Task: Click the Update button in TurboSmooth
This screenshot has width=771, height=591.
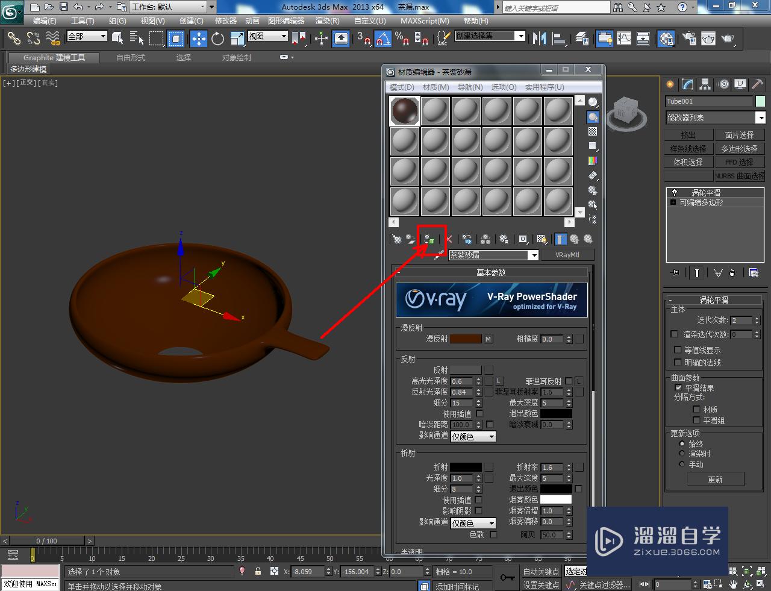Action: pos(716,480)
